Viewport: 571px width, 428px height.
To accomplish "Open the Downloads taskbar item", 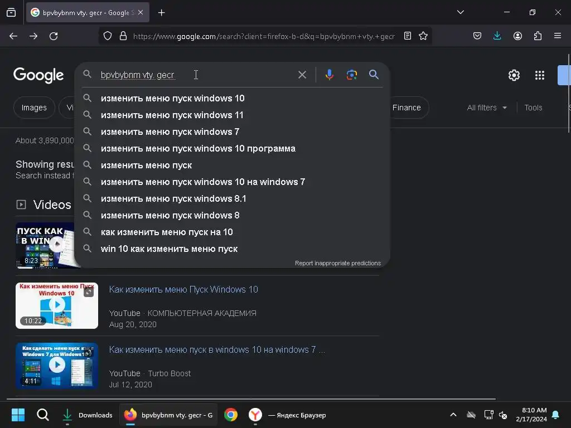I will 88,415.
